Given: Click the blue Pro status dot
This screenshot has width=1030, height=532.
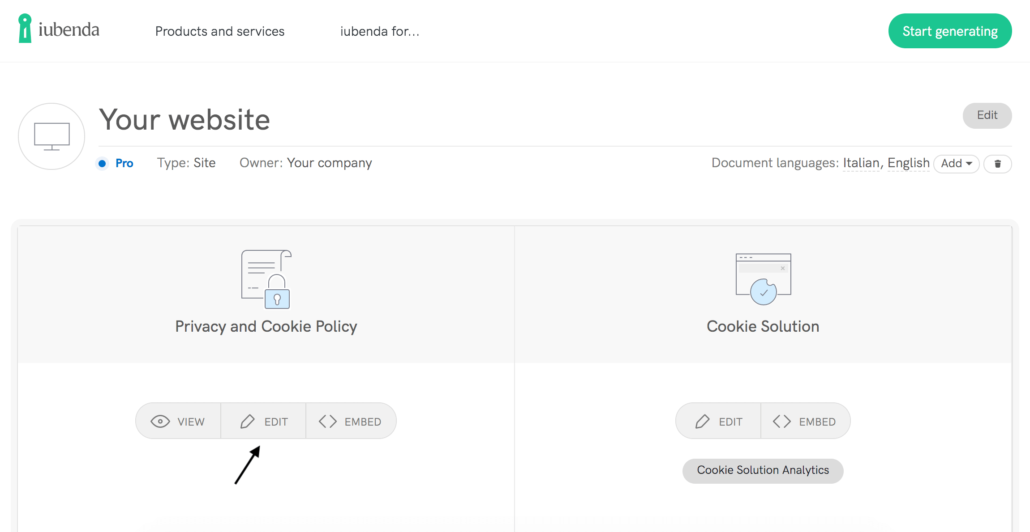Looking at the screenshot, I should point(102,164).
